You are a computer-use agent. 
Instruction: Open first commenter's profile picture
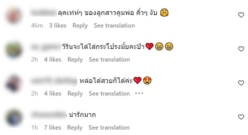pos(14,15)
